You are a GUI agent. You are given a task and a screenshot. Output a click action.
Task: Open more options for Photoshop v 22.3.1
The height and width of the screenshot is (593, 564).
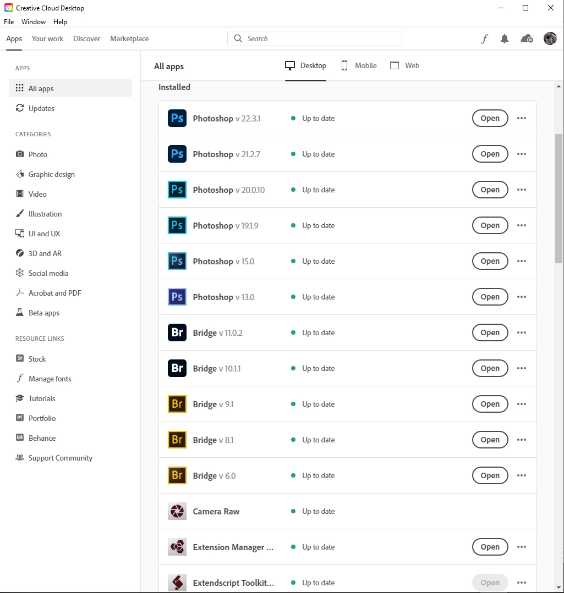522,118
